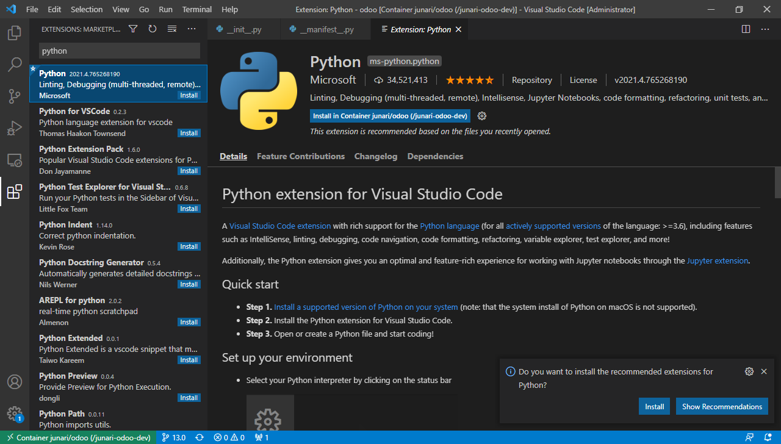Open Manage gear next to install button
This screenshot has width=781, height=444.
(482, 116)
